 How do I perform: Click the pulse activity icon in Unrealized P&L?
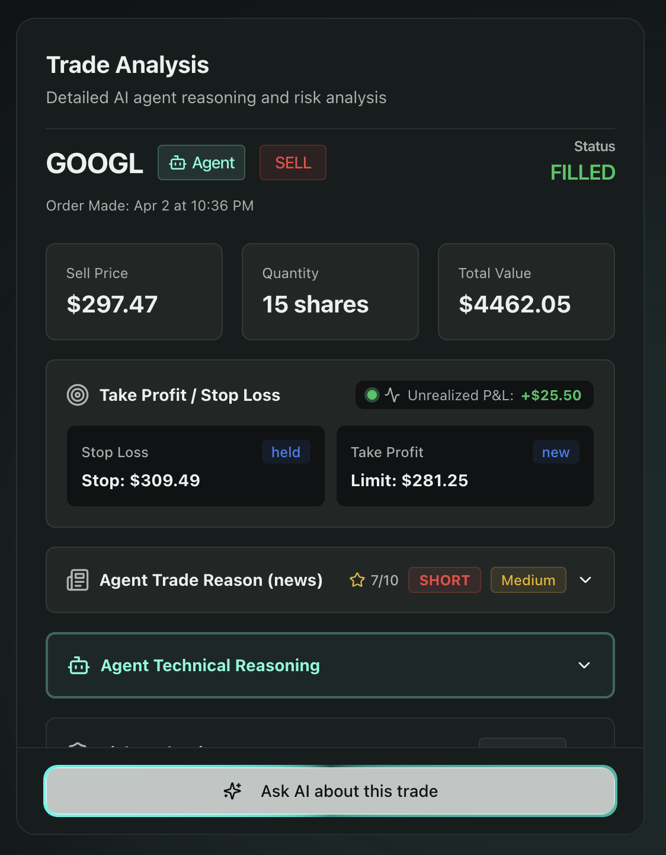coord(392,395)
